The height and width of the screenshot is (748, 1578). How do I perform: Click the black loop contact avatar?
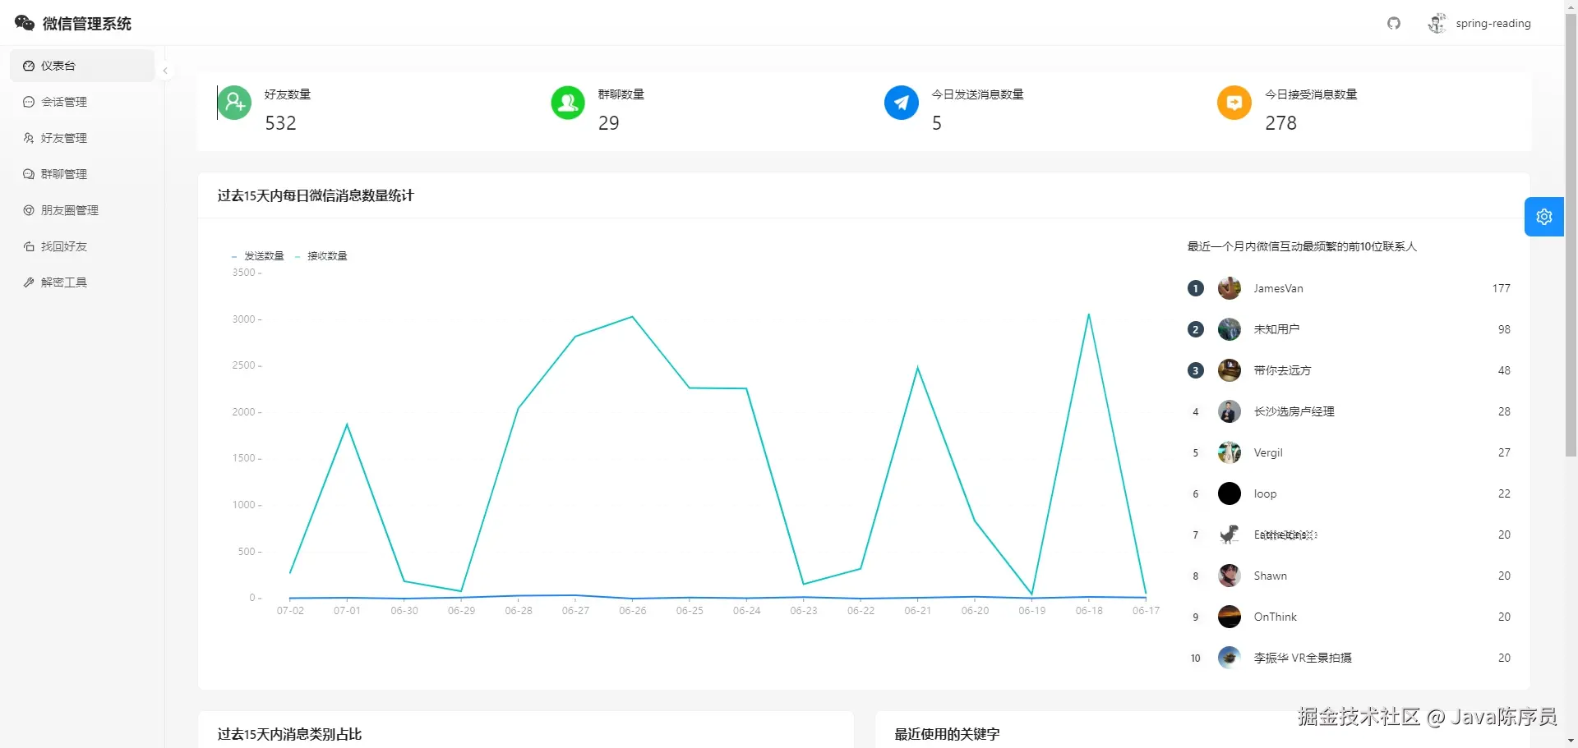pyautogui.click(x=1230, y=493)
